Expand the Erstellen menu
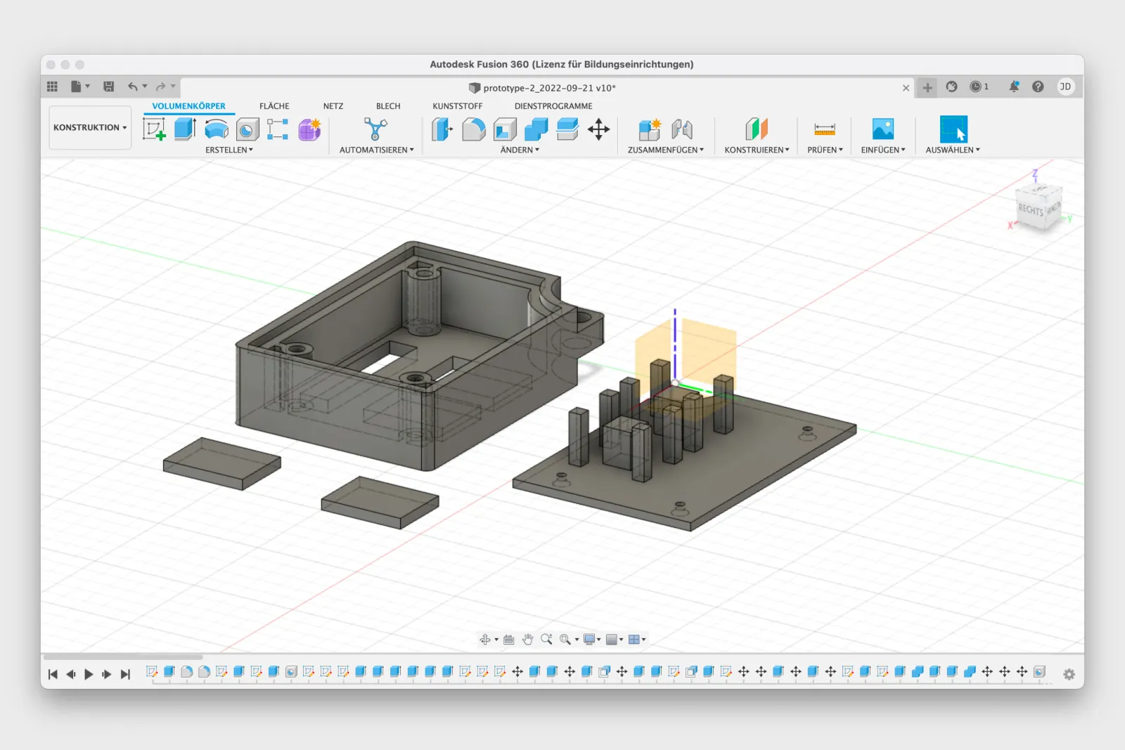The image size is (1125, 750). tap(229, 150)
